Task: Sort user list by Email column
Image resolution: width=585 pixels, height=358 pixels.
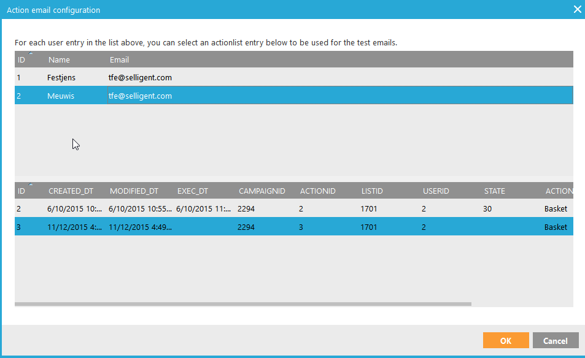Action: tap(119, 60)
